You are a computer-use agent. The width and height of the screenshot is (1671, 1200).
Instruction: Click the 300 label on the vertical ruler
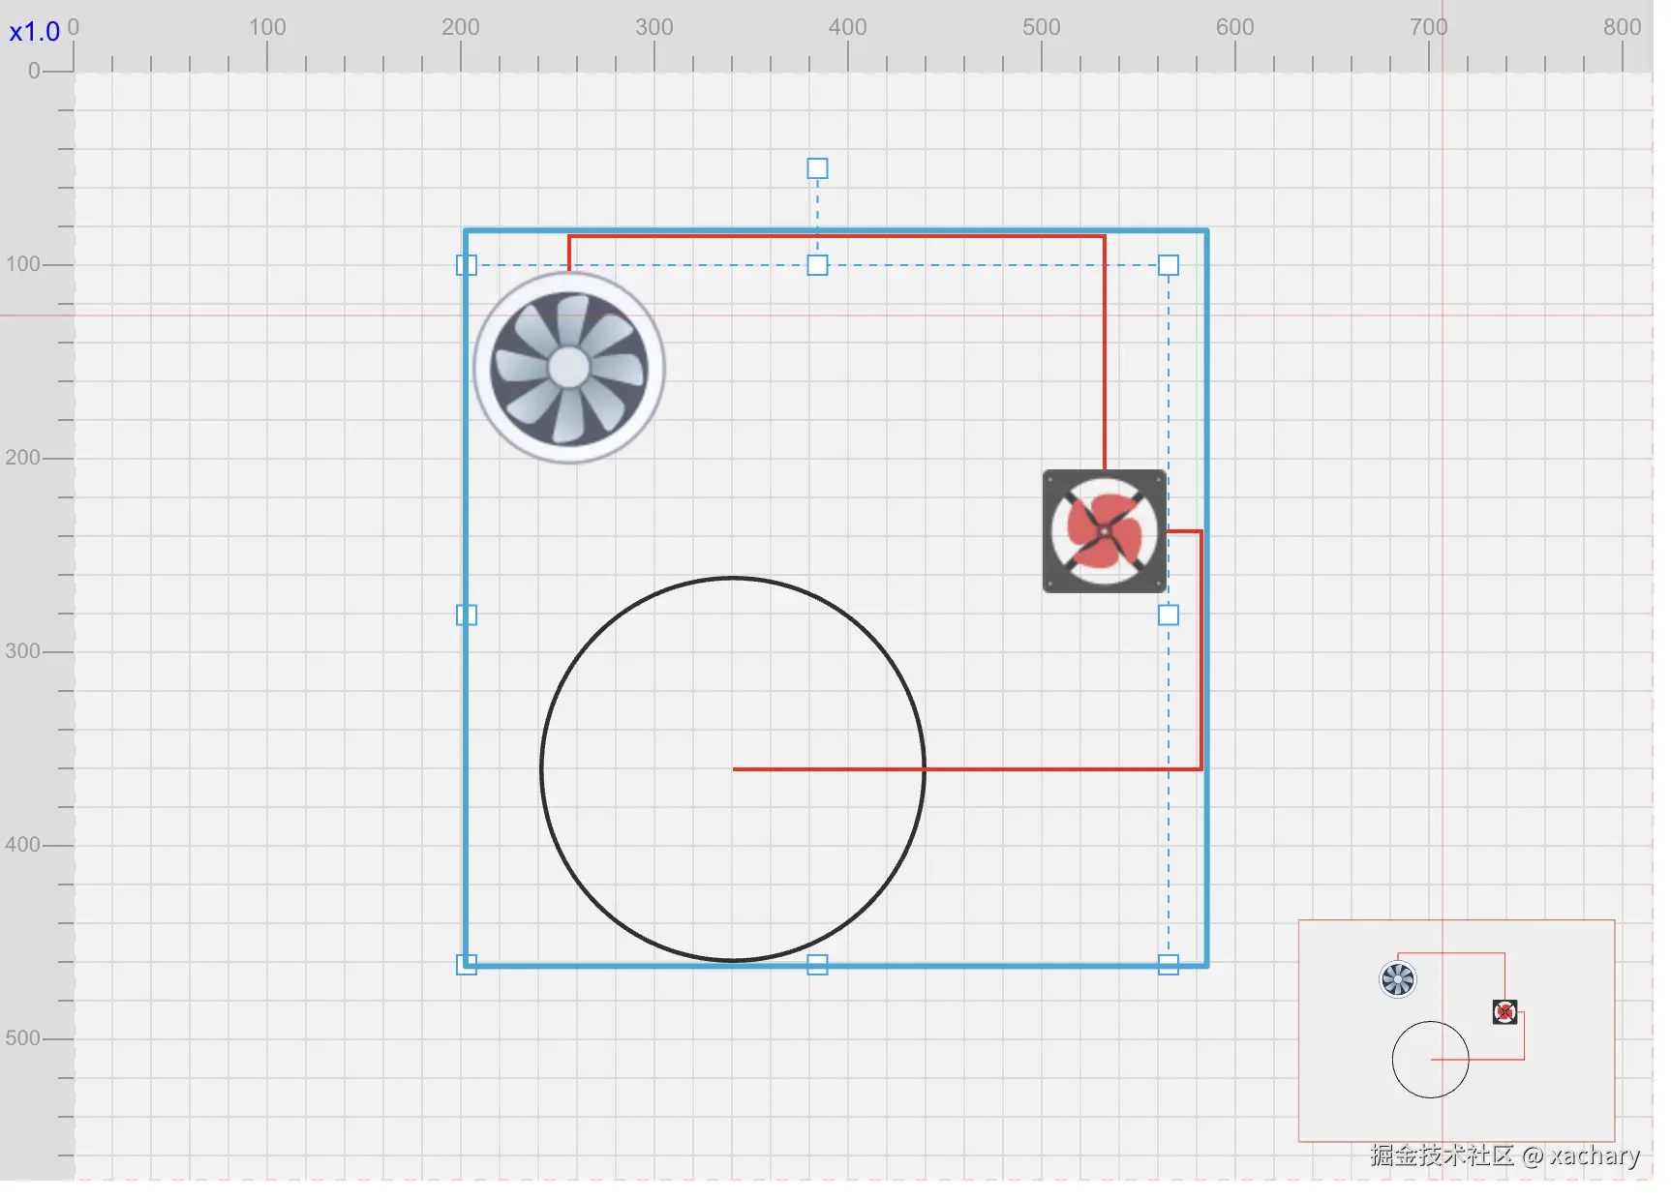(x=23, y=651)
